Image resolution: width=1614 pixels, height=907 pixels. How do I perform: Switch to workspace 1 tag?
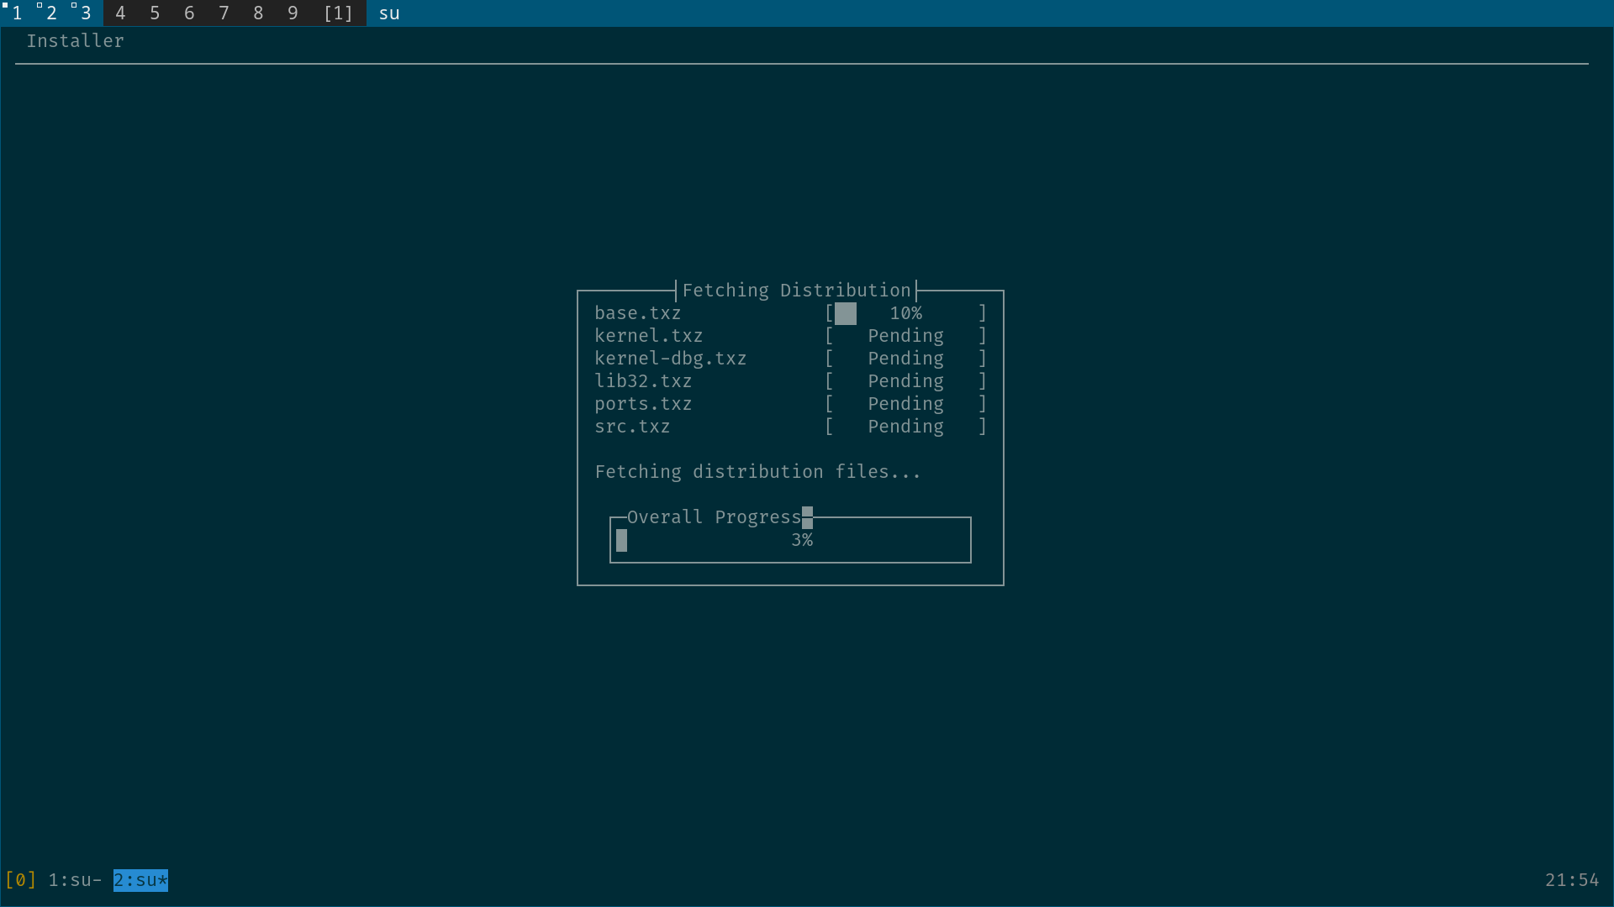click(16, 13)
